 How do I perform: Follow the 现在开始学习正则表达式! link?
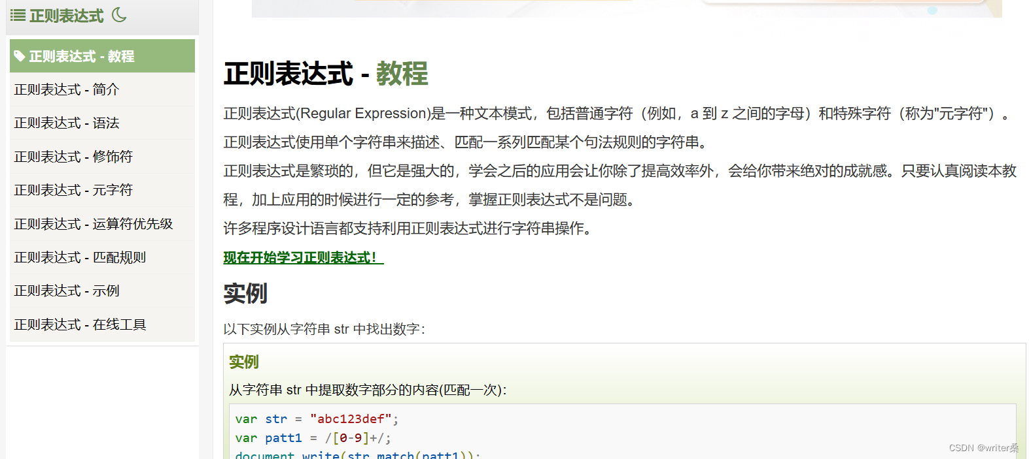[x=304, y=258]
